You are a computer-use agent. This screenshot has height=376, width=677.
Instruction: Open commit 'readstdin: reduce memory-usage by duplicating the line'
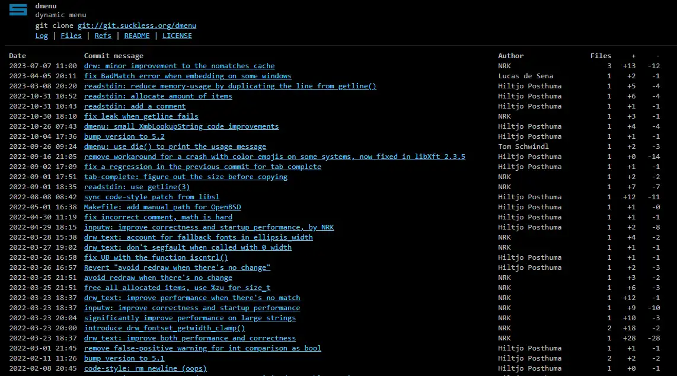click(x=230, y=86)
